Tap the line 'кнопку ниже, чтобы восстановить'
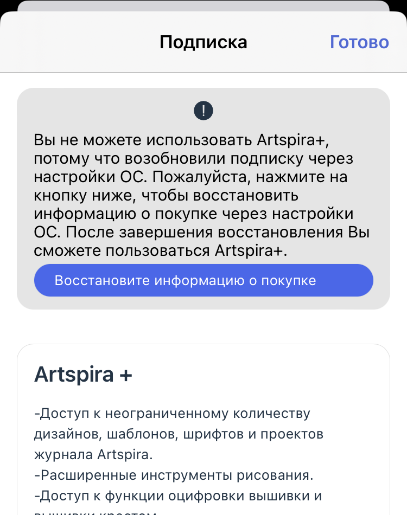Viewport: 407px width, 515px height. [166, 195]
